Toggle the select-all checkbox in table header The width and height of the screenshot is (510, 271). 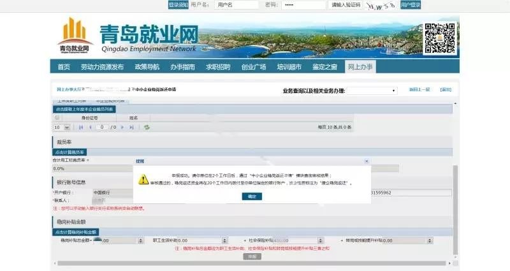[57, 118]
